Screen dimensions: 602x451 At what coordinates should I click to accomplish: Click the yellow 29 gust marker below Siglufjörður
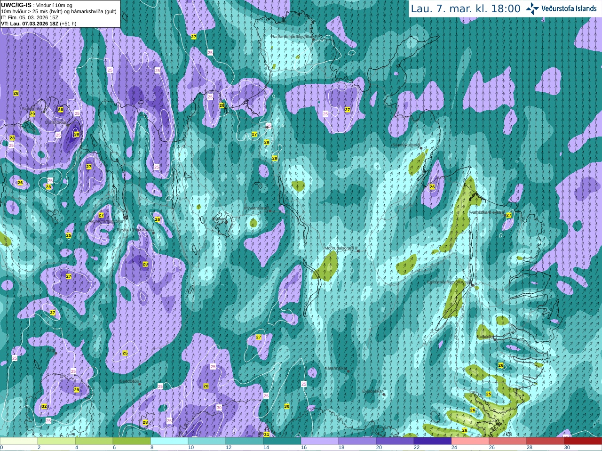click(32, 114)
